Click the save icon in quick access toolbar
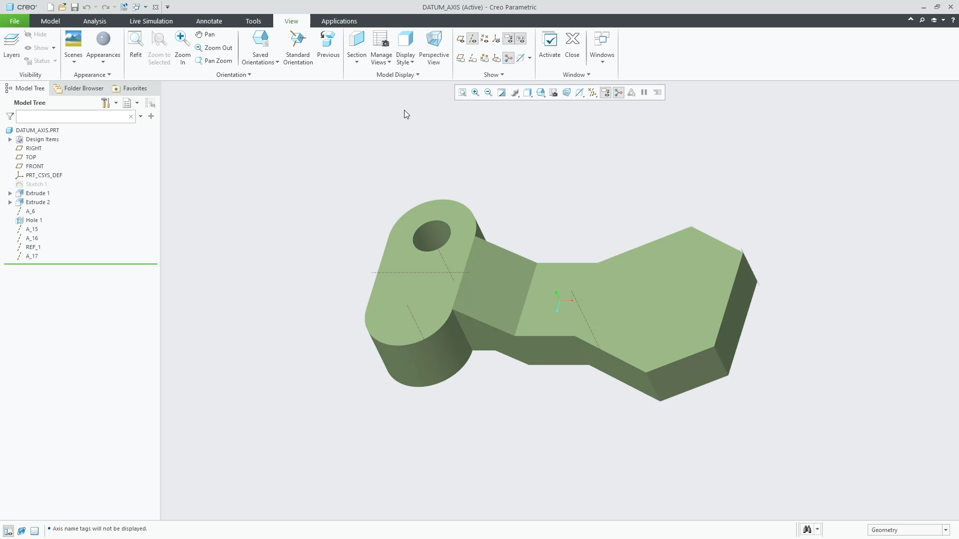The image size is (959, 539). [74, 7]
